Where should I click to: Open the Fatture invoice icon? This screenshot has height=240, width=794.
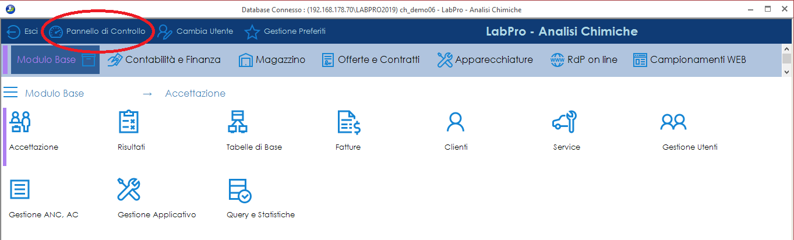pos(350,122)
